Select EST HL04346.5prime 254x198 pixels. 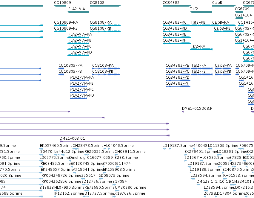tap(107, 148)
